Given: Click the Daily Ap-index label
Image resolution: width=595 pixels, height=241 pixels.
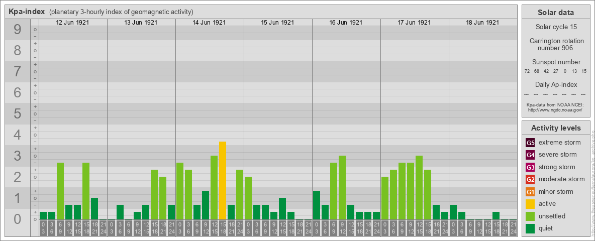Looking at the screenshot, I should [556, 84].
